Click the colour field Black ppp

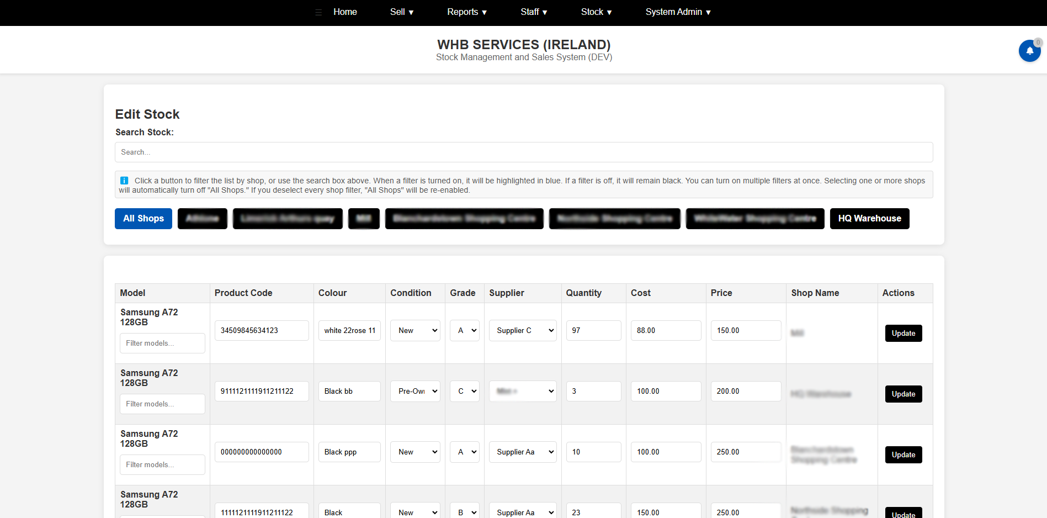coord(349,452)
